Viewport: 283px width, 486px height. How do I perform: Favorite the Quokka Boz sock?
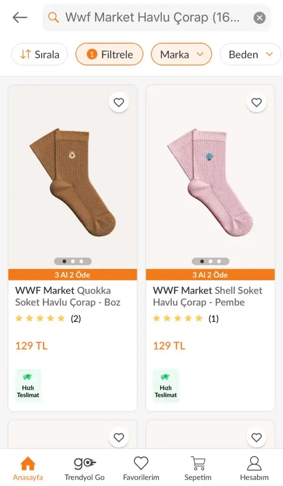pos(119,103)
